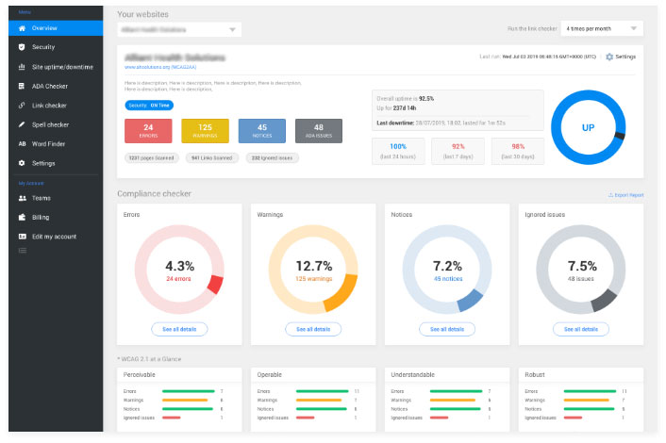
Task: Click the chain link icon for Link checker
Action: click(22, 106)
